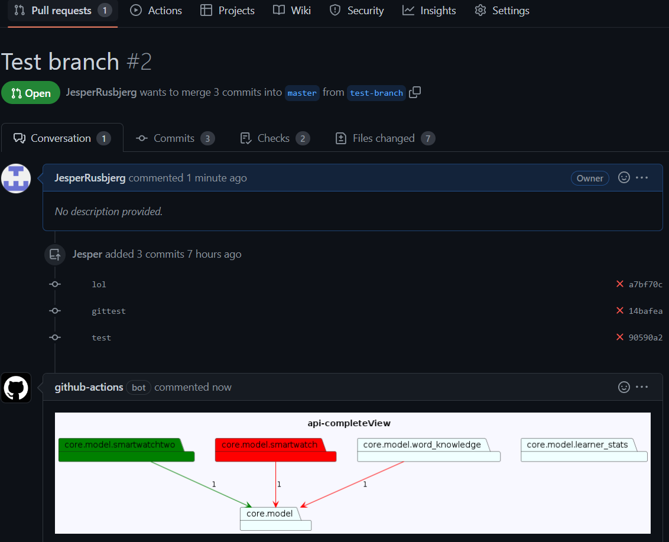Image resolution: width=669 pixels, height=542 pixels.
Task: Click the Actions play icon
Action: coord(135,10)
